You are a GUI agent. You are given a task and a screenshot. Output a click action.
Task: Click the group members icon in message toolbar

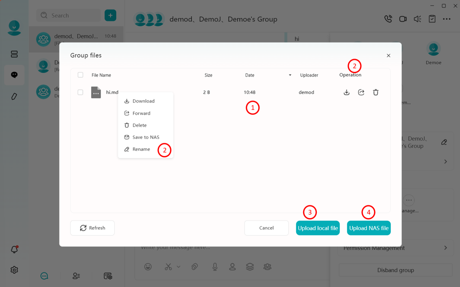click(267, 266)
